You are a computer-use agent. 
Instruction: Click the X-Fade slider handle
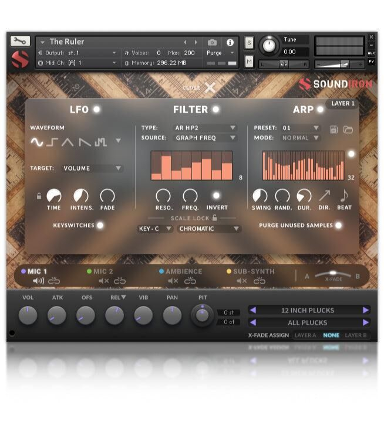pos(332,273)
